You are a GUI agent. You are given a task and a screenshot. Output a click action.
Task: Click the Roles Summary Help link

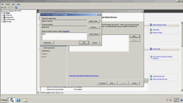(x=159, y=25)
